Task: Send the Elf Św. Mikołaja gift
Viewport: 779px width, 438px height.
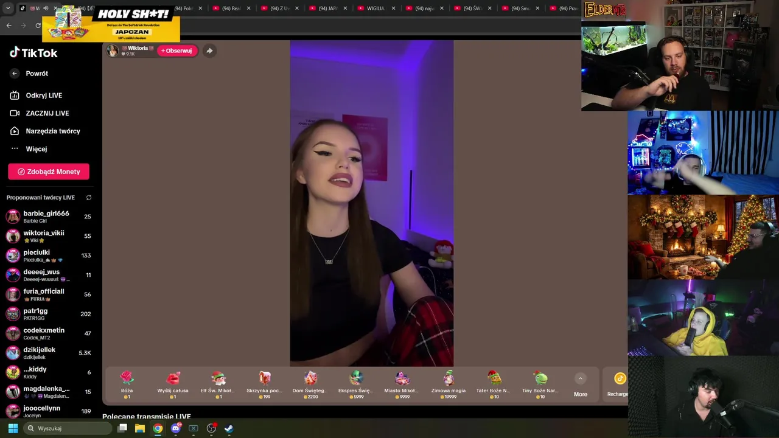Action: [218, 384]
